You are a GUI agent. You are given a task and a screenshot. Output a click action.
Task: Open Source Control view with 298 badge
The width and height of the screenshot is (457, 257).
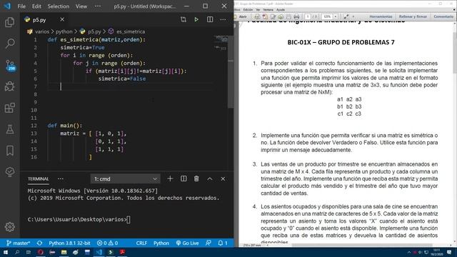[10, 65]
